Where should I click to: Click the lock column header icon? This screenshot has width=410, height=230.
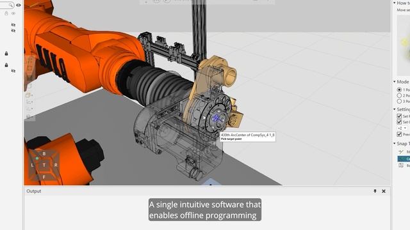click(x=6, y=13)
